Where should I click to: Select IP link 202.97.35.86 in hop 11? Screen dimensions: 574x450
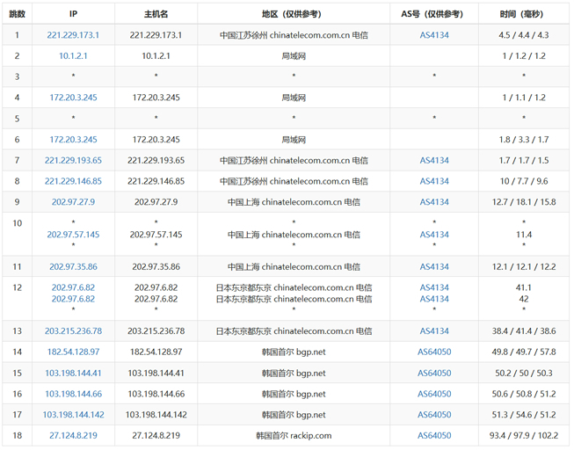click(x=73, y=267)
